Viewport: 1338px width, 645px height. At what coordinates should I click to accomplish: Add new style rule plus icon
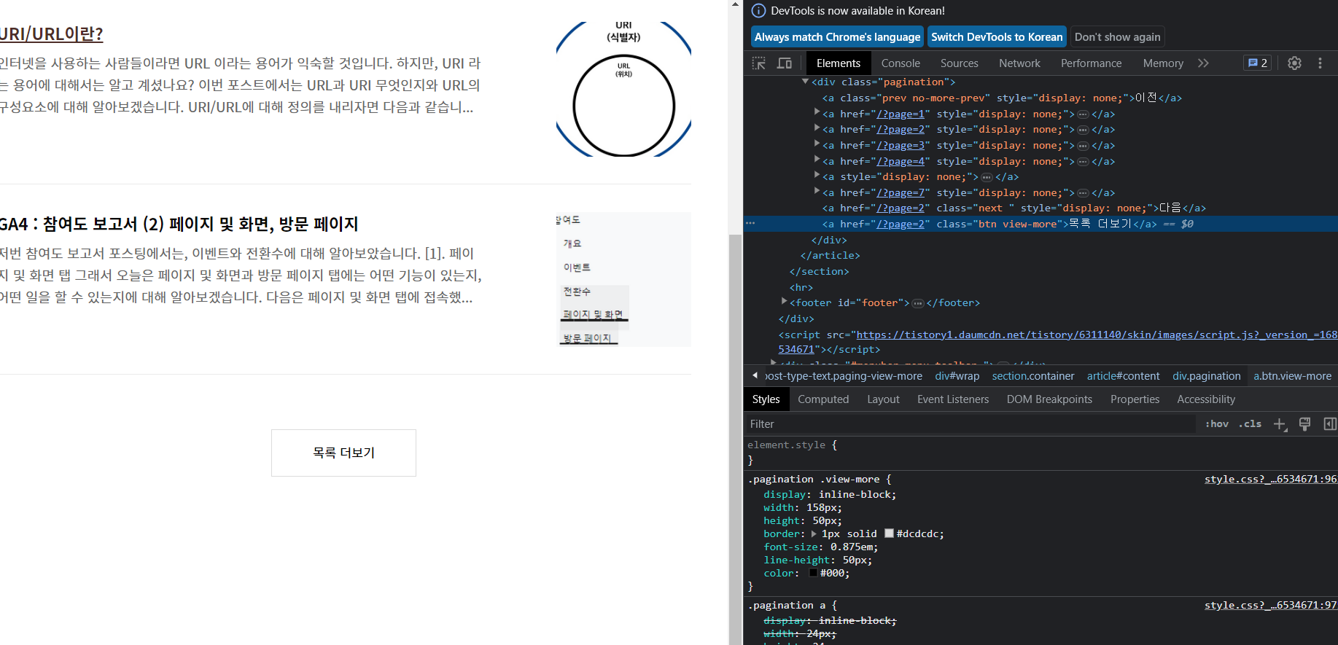coord(1280,424)
